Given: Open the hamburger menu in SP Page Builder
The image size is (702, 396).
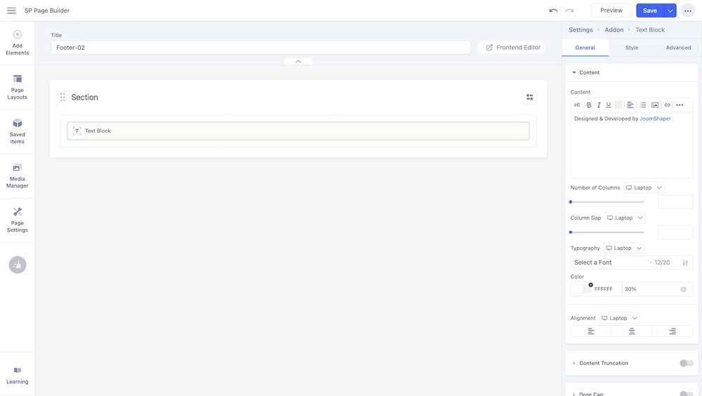Looking at the screenshot, I should [x=11, y=11].
